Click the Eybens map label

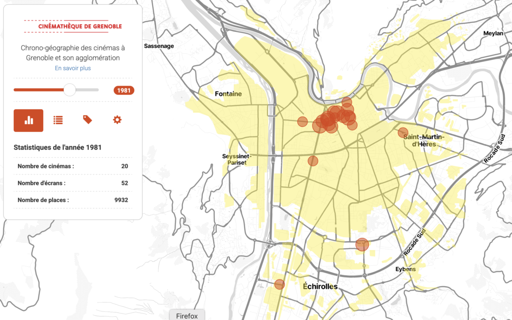coord(405,269)
